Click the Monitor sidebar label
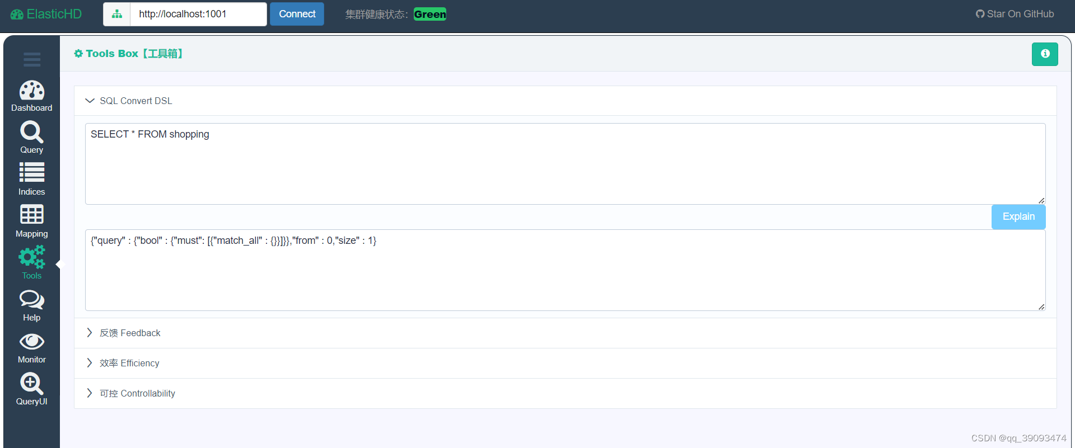 32,360
